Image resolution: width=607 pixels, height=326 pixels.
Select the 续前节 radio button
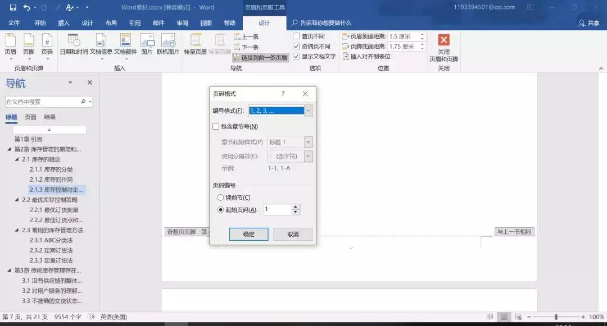(x=220, y=197)
